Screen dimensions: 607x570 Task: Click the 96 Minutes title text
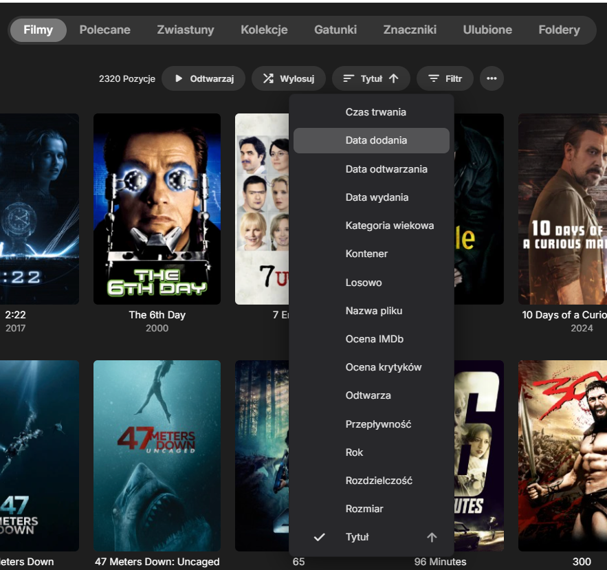tap(440, 562)
